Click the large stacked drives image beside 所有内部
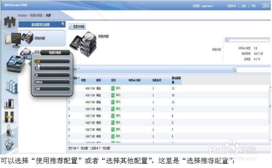Image resolution: width=272 pixels, height=168 pixels. pos(83,44)
